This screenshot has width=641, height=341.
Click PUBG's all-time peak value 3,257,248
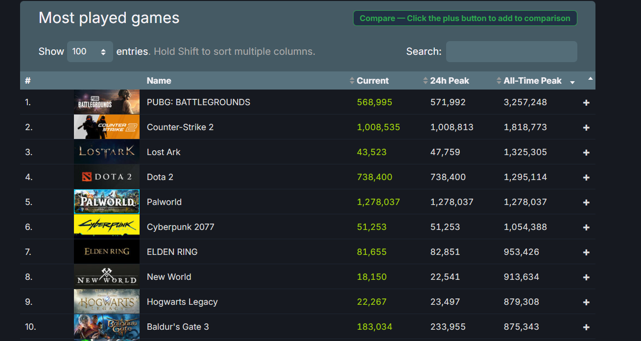click(x=525, y=102)
